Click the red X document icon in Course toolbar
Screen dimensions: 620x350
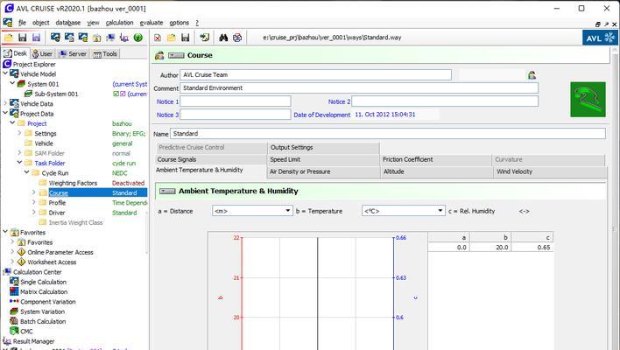(x=158, y=38)
